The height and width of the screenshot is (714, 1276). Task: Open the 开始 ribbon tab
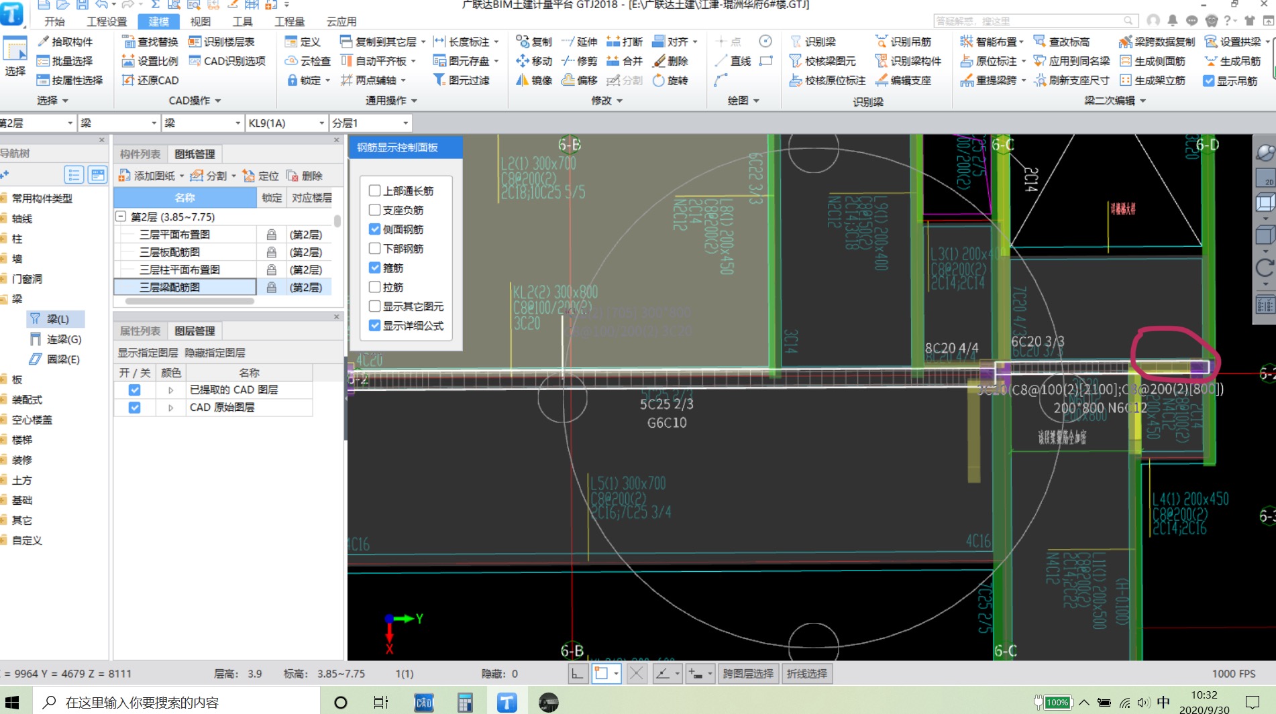54,21
